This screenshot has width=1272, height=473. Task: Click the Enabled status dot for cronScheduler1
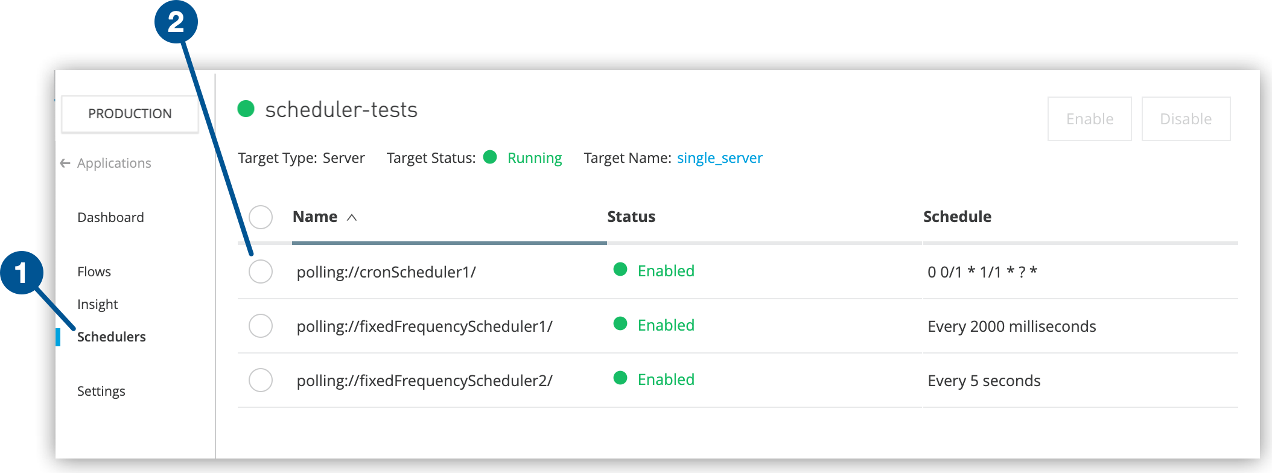620,270
